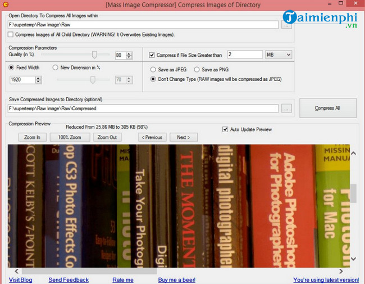
Task: Choose Save as JPEG option
Action: [153, 70]
